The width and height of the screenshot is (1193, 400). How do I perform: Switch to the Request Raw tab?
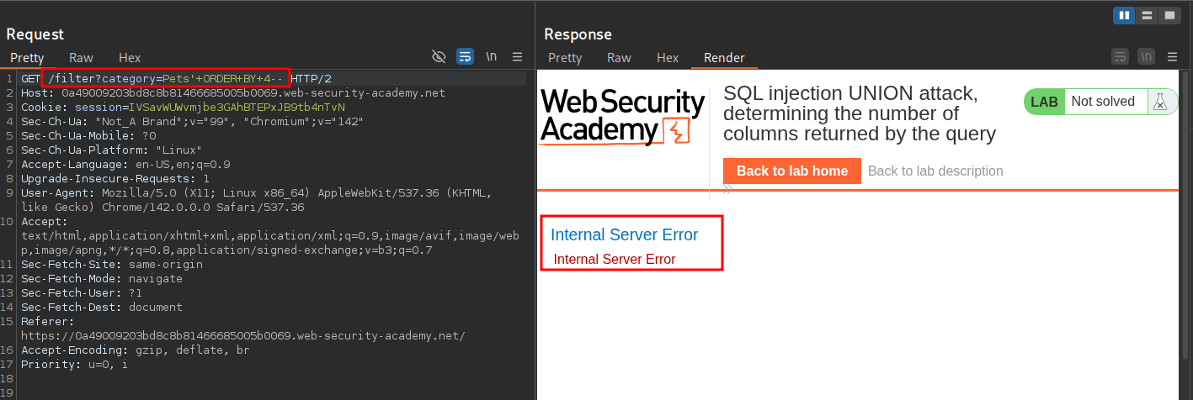click(81, 58)
